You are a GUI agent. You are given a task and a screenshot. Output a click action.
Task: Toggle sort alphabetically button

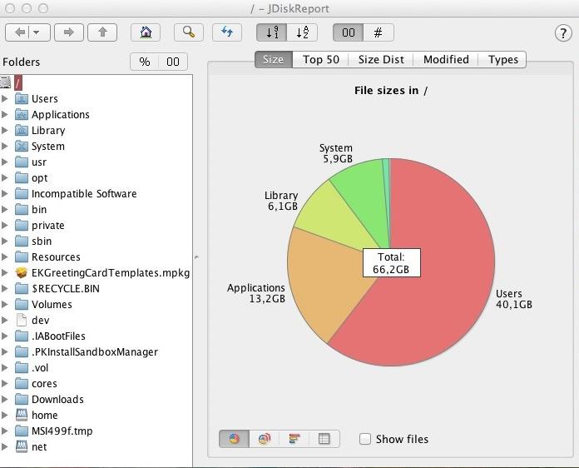(302, 32)
